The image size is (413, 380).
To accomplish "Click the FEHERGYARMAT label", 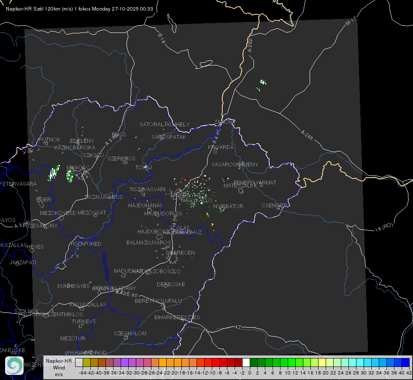I will [x=255, y=182].
